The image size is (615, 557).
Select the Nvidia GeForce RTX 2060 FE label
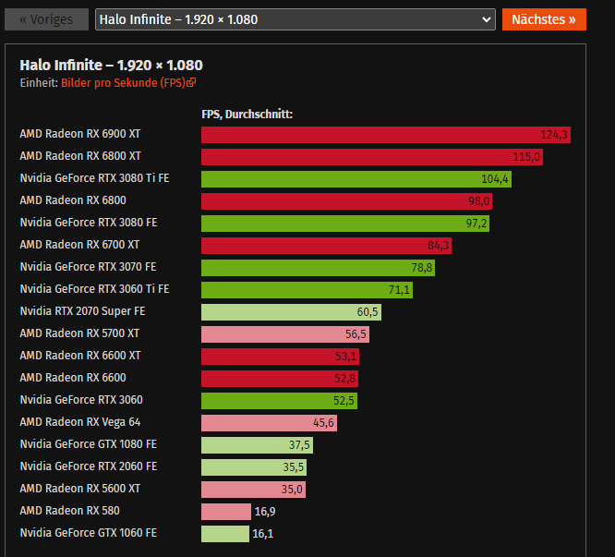[89, 466]
